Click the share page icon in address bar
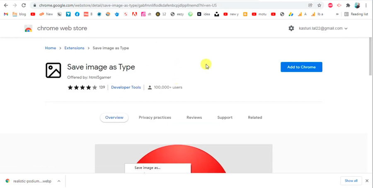The height and width of the screenshot is (188, 373). 310,5
